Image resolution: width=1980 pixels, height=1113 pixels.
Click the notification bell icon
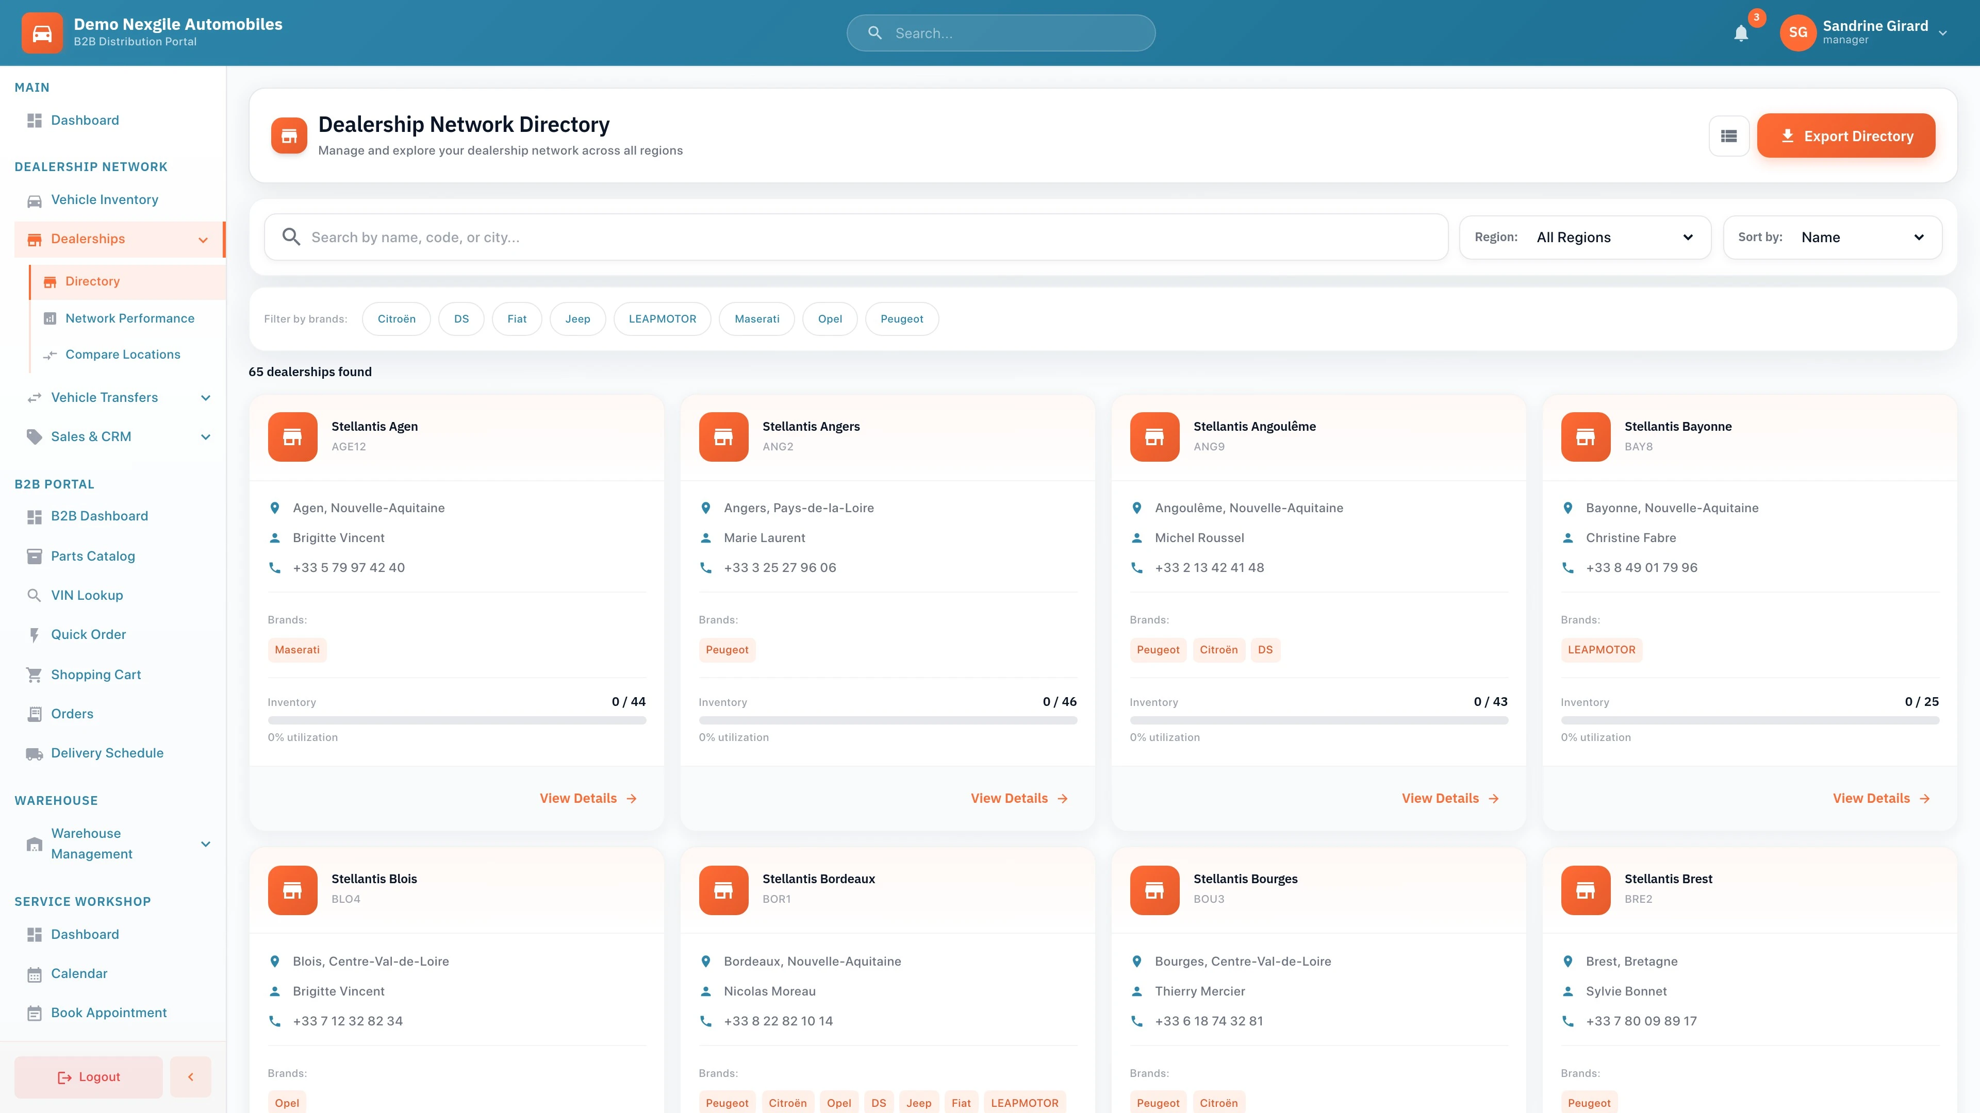[1741, 33]
